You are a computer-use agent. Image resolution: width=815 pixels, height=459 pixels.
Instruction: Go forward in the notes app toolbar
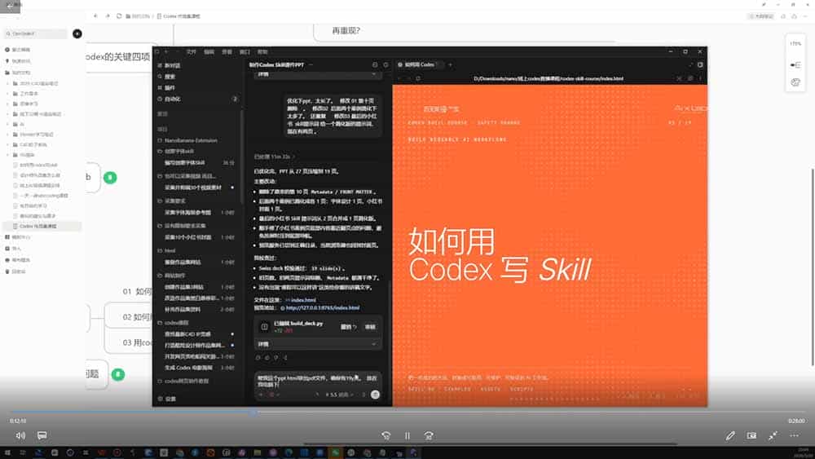pyautogui.click(x=108, y=16)
